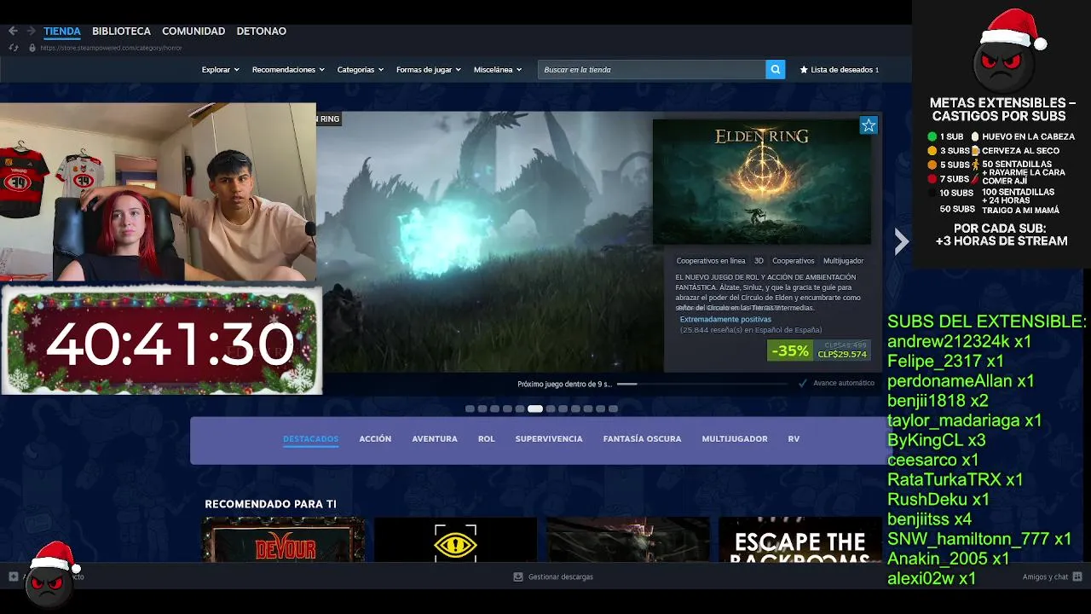Go forward with the right arrow

(31, 31)
